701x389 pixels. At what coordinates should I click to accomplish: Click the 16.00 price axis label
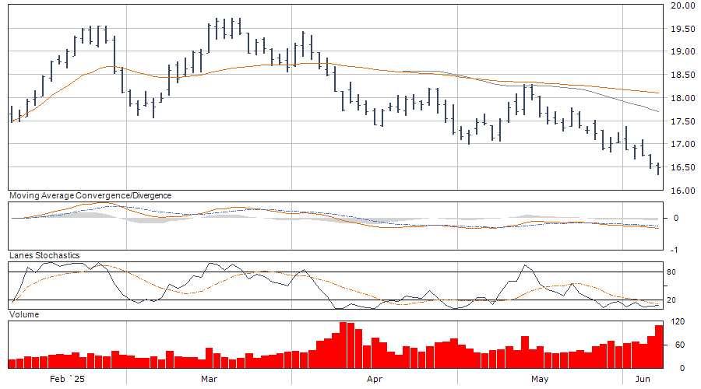tap(683, 191)
